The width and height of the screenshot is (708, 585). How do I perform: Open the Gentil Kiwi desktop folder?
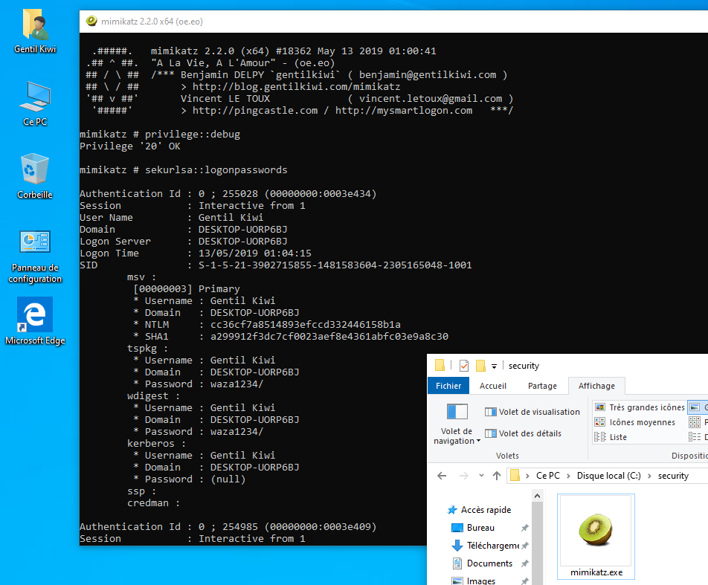coord(35,32)
